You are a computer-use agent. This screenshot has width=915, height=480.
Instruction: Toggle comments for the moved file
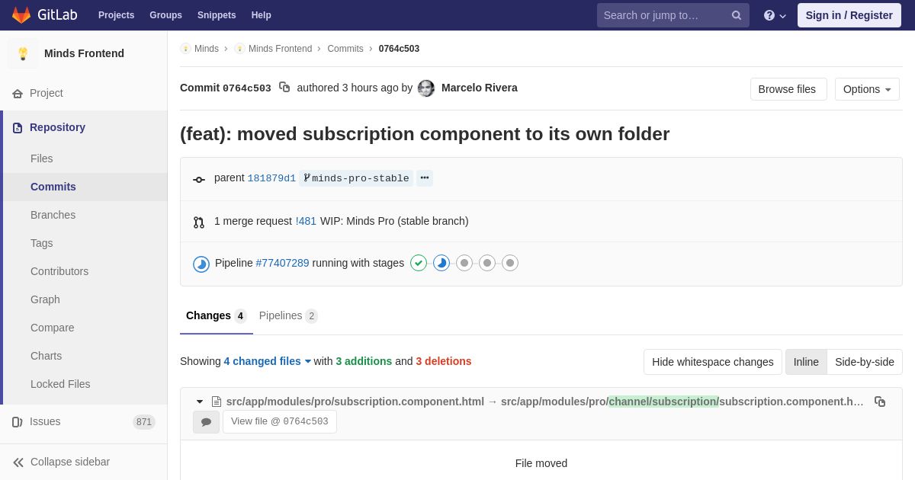click(x=206, y=421)
